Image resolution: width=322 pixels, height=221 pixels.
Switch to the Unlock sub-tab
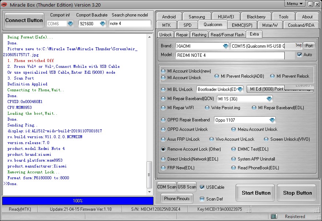166,34
